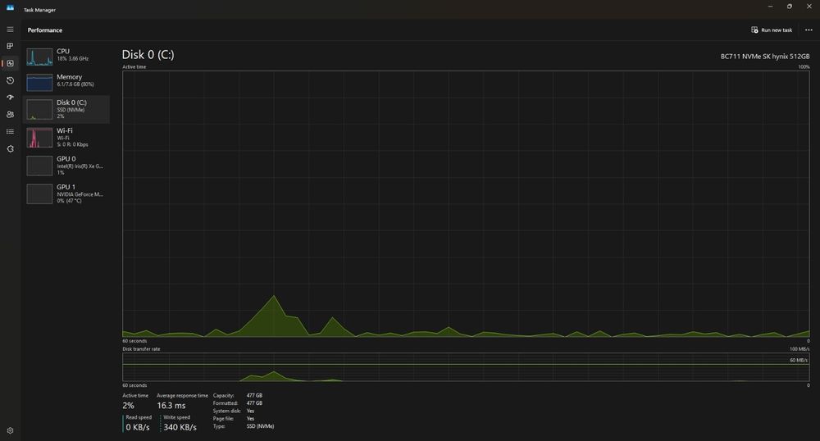
Task: Select GPU 1 NVIDIA GeForce item
Action: click(x=66, y=193)
